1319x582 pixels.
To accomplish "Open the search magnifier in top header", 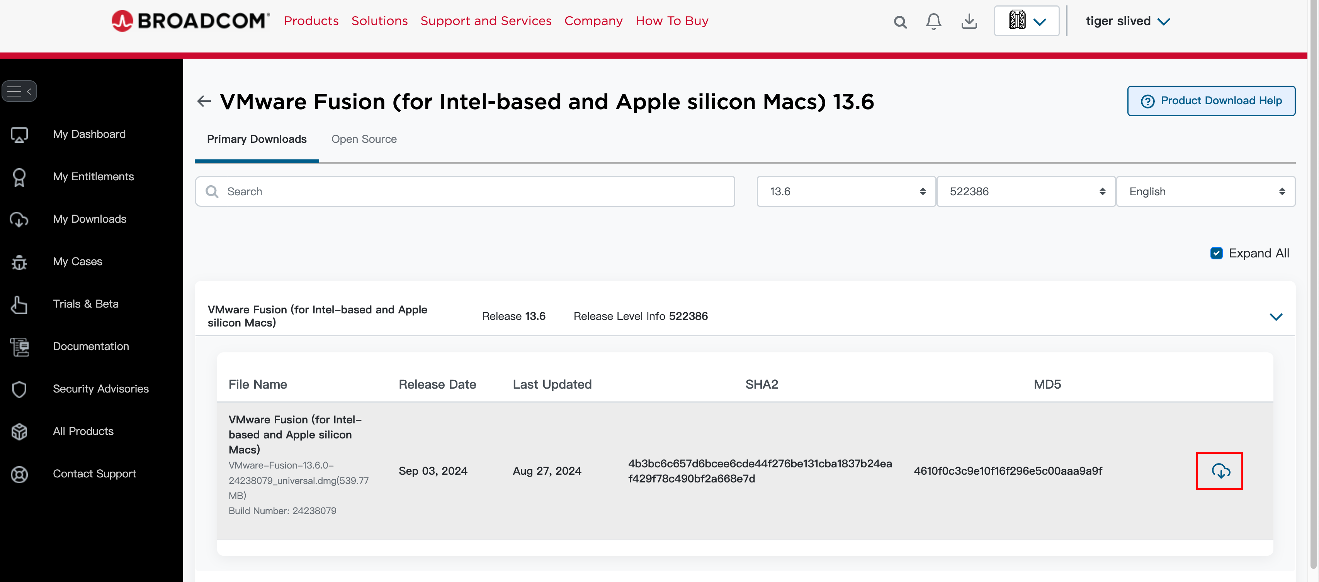I will [900, 22].
